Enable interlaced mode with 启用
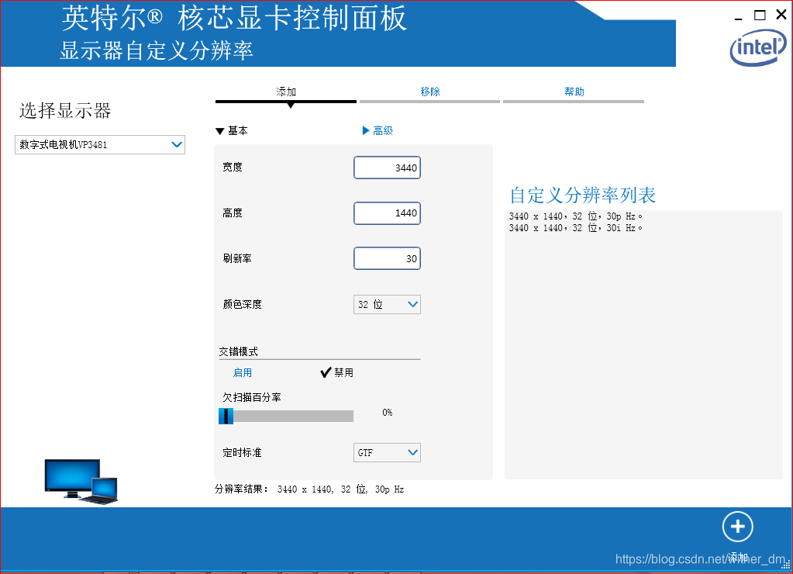This screenshot has height=574, width=793. (x=243, y=372)
